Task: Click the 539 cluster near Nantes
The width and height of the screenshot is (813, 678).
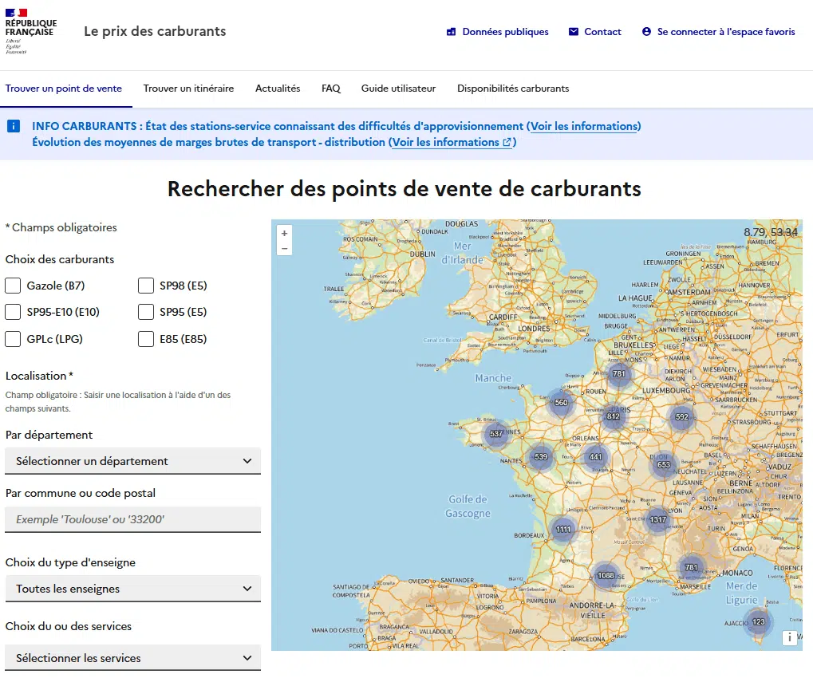Action: [x=541, y=457]
